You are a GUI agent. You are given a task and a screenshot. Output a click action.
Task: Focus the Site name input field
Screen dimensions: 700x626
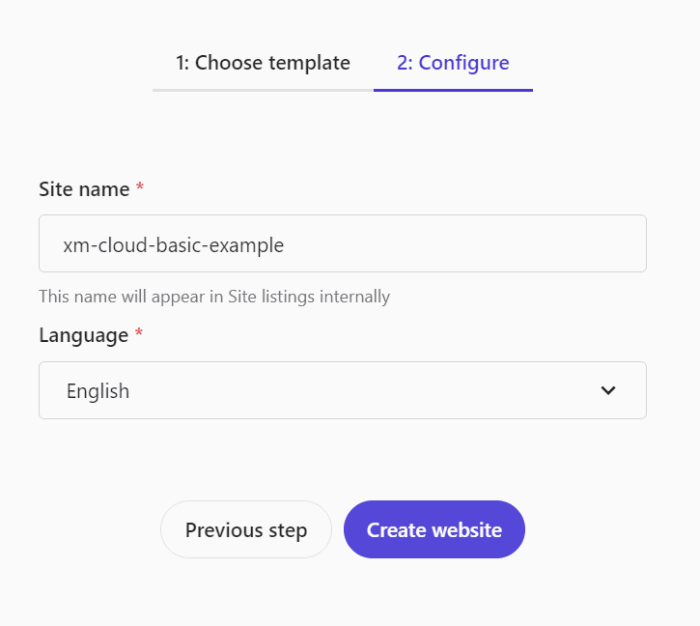pos(343,243)
